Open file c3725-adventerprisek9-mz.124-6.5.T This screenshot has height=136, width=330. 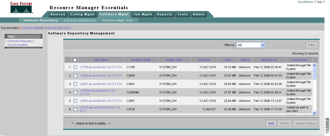(100, 109)
